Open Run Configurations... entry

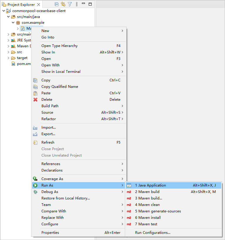point(152,233)
